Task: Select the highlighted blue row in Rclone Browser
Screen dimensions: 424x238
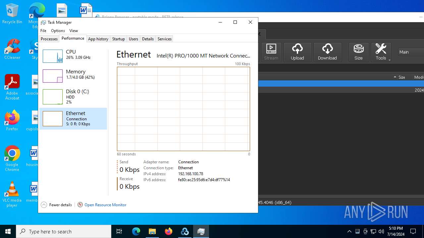Action: coord(341,84)
